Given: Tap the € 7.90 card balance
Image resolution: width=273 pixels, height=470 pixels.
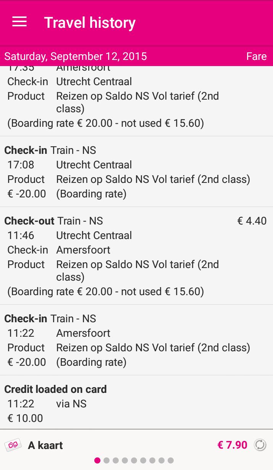Looking at the screenshot, I should pos(232,445).
